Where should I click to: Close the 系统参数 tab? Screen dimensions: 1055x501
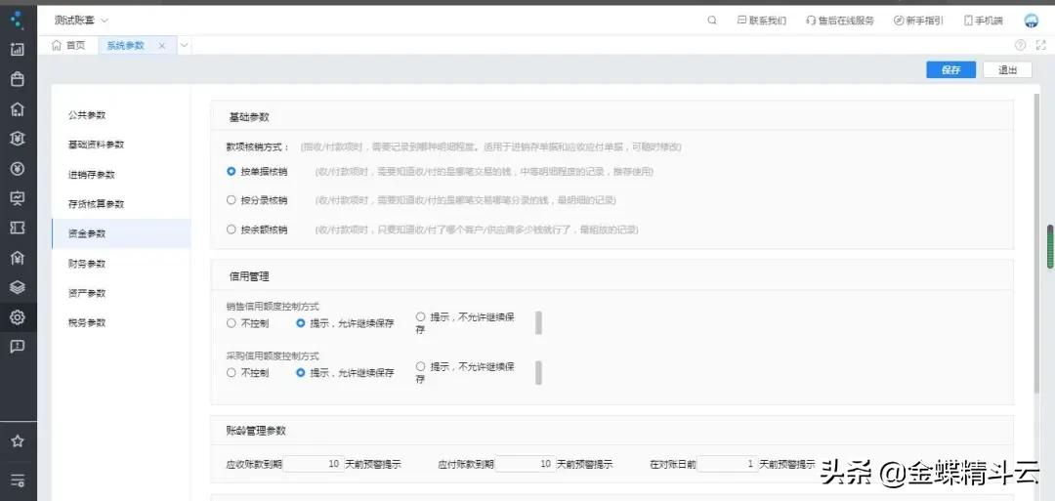tap(162, 45)
